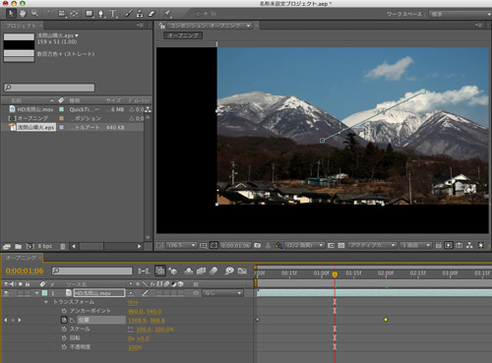The height and width of the screenshot is (363, 492).
Task: Open the footage name dropdown arrow in project panel
Action: 77,35
